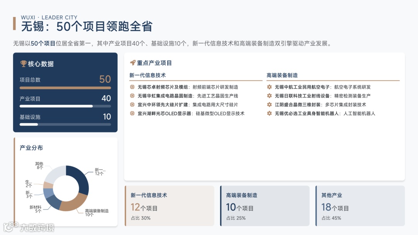Click the WUXI · LEADER CITY subtitle
Screen dimensions: 418x235
click(49, 17)
